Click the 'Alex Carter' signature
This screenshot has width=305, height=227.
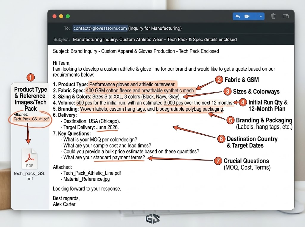pos(64,204)
